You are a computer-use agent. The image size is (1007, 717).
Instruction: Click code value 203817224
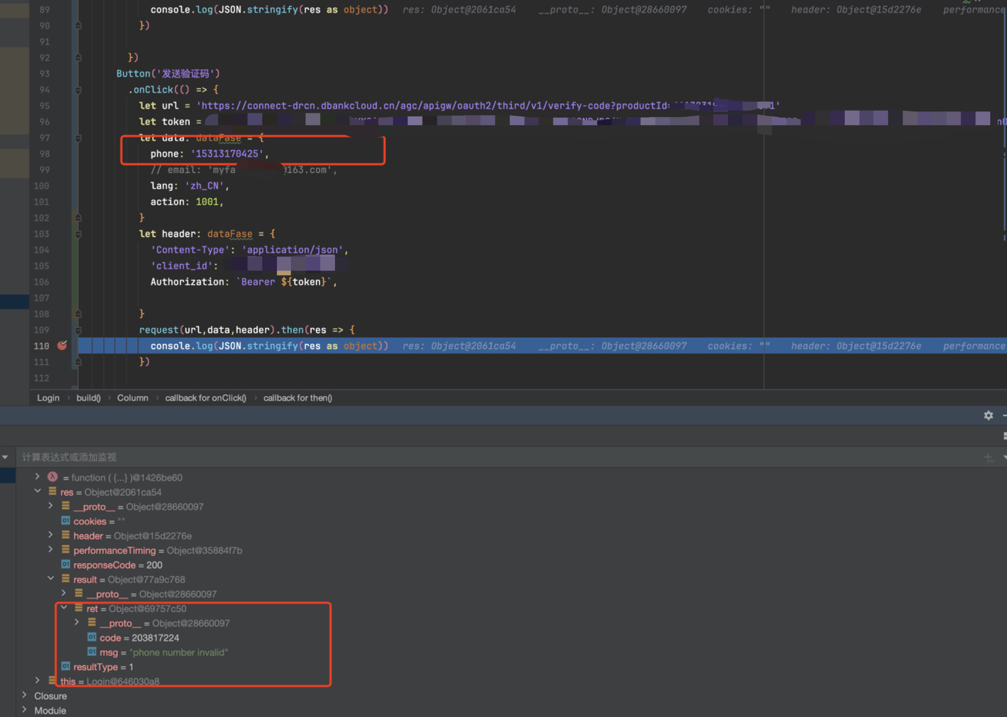[x=155, y=637]
